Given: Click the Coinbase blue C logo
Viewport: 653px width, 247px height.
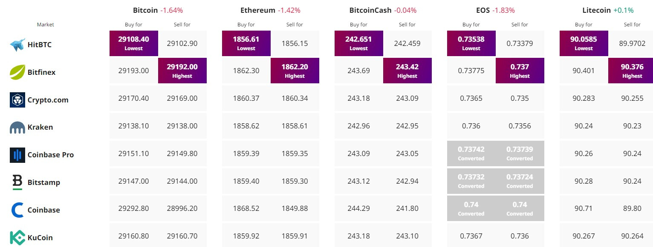Looking at the screenshot, I should [17, 210].
